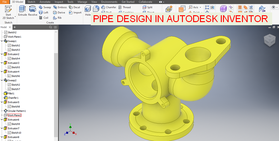Click the Convert to Sheet Metal icon

[262, 9]
